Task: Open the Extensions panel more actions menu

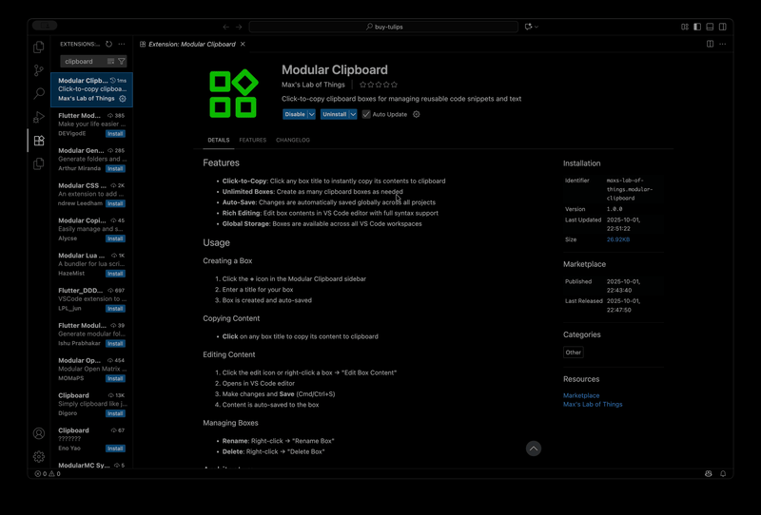Action: tap(122, 44)
